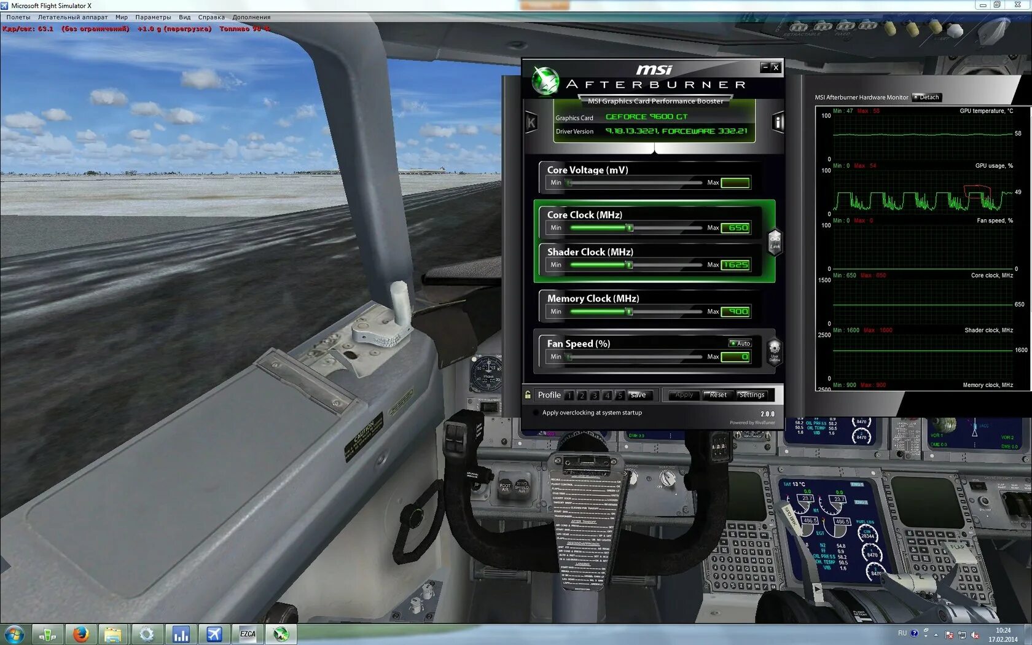1032x645 pixels.
Task: Open the Вид menu
Action: pyautogui.click(x=185, y=17)
